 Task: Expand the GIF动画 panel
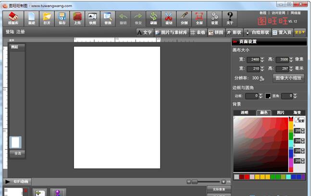click(x=17, y=182)
